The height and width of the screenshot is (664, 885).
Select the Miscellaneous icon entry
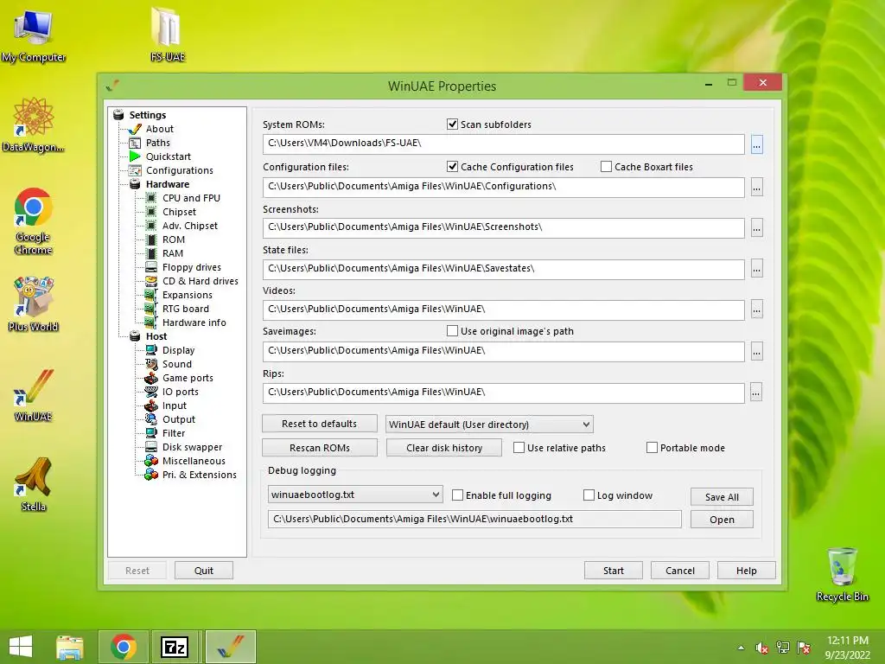point(151,461)
